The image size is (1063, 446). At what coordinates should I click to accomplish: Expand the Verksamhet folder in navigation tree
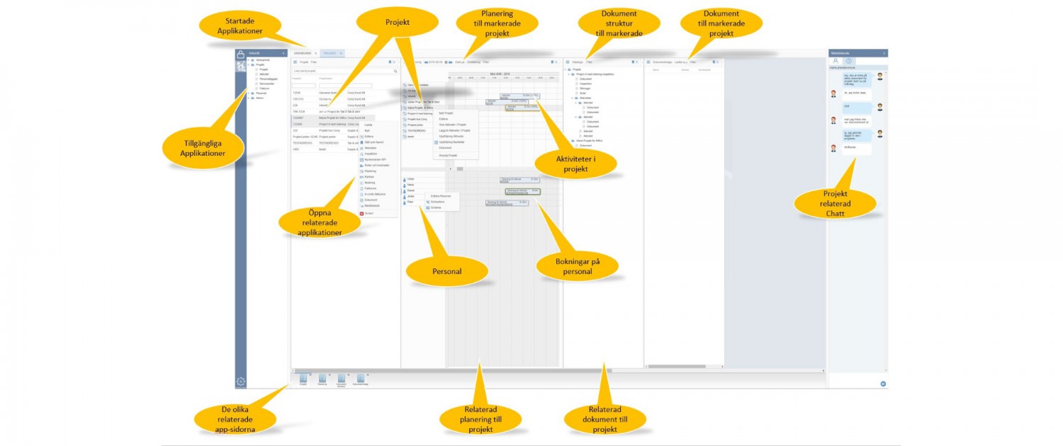click(x=249, y=59)
